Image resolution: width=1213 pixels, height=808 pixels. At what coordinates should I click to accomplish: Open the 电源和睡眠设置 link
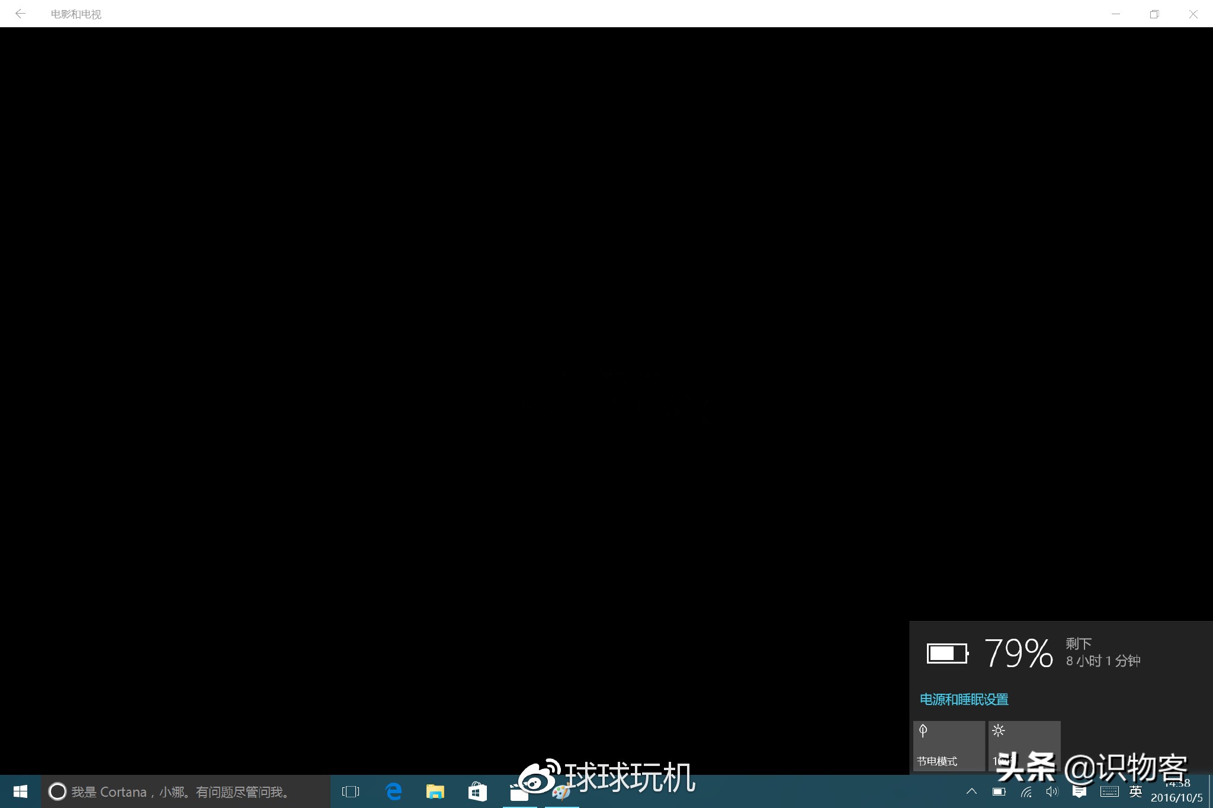tap(964, 699)
